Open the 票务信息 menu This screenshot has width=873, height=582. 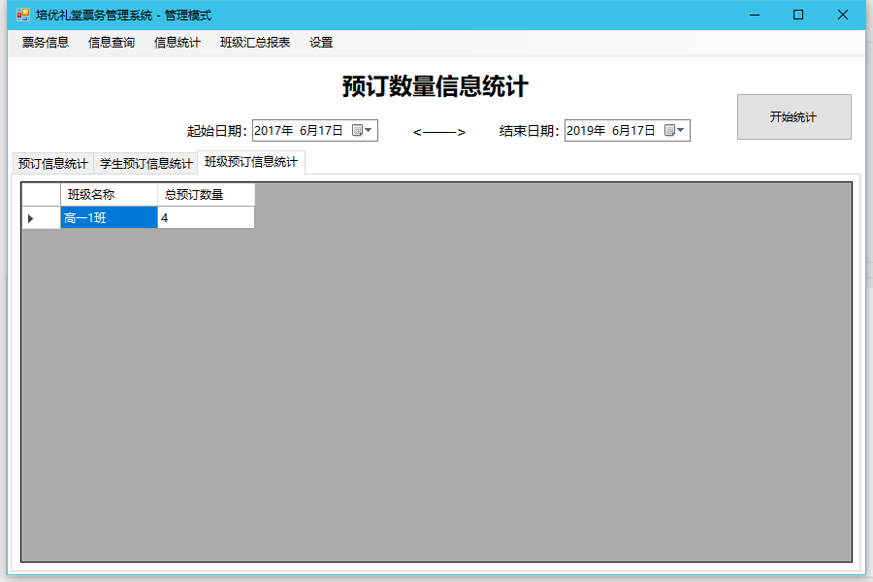[46, 43]
